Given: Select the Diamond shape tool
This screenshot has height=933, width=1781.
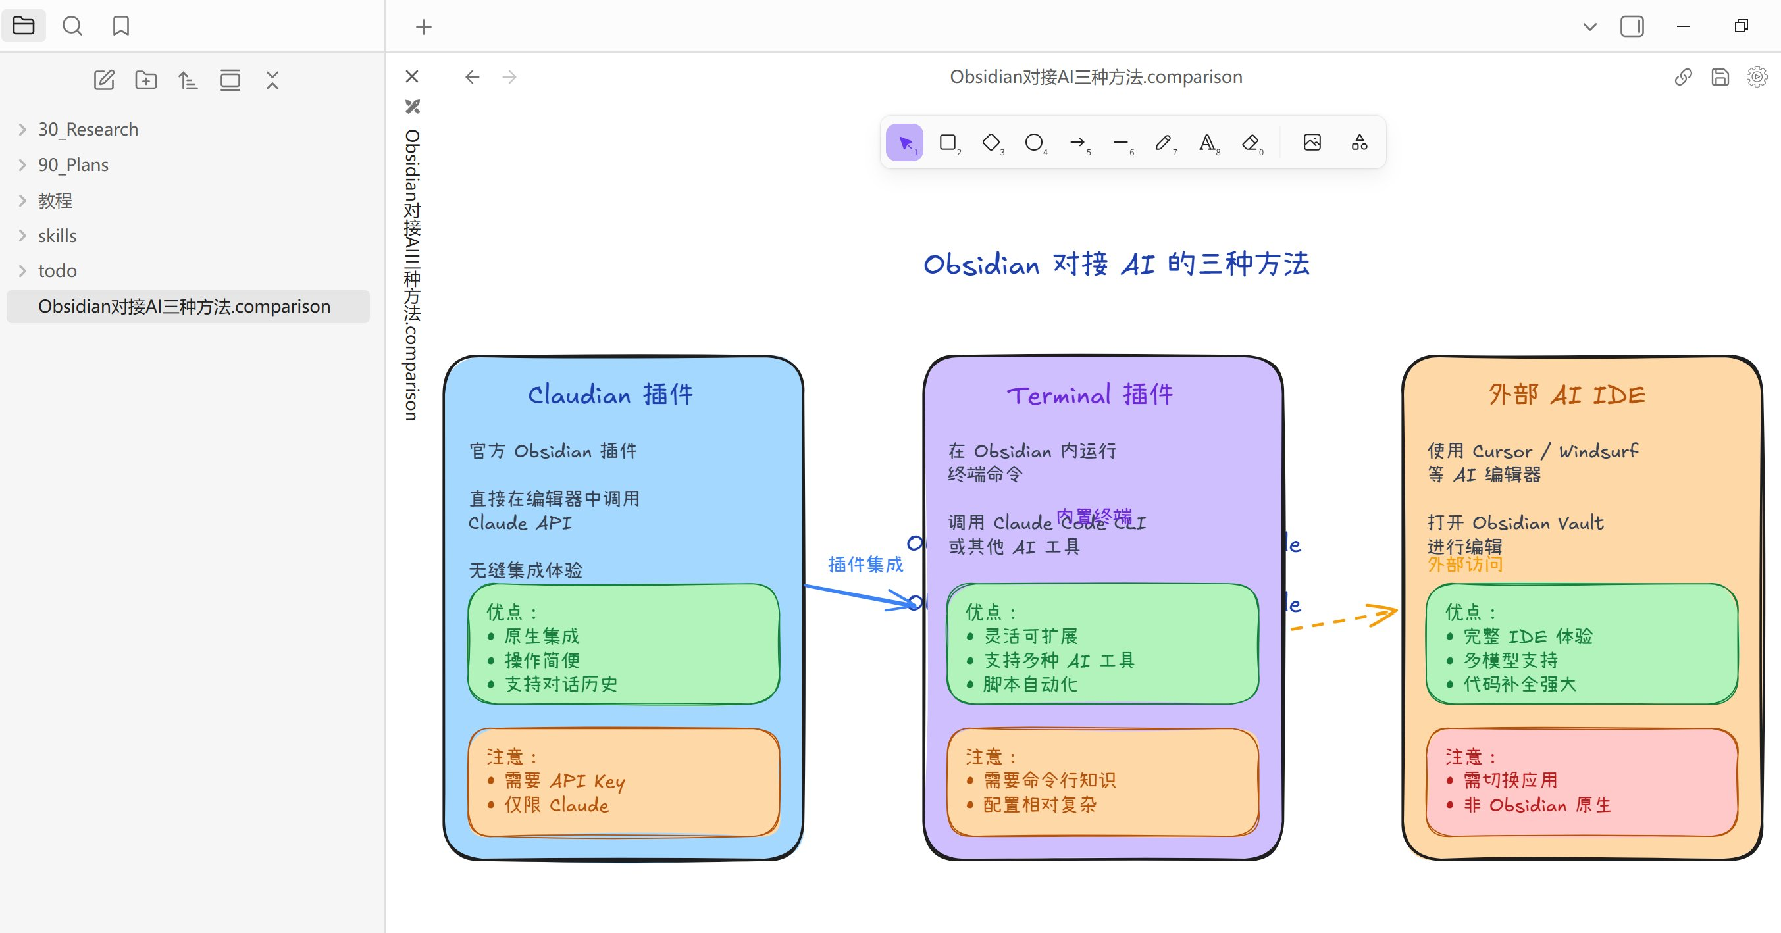Looking at the screenshot, I should 991,142.
